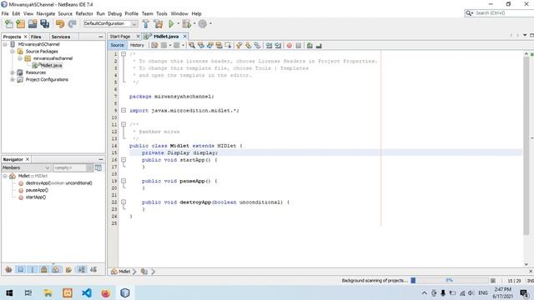Click the New File toolbar icon
The width and height of the screenshot is (534, 300).
pyautogui.click(x=9, y=24)
